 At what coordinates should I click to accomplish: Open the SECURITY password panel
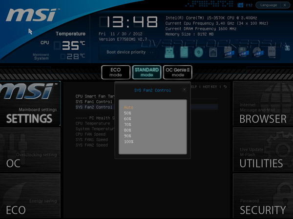tap(263, 196)
